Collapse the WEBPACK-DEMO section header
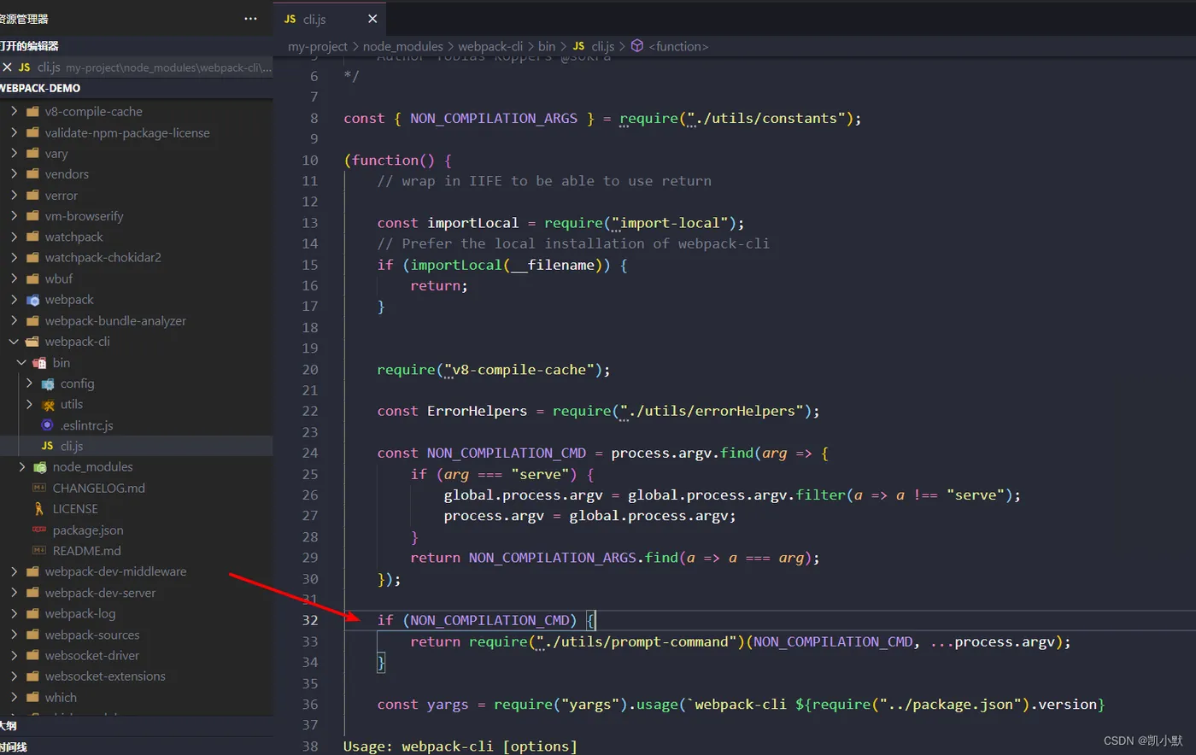The image size is (1196, 755). coord(137,88)
